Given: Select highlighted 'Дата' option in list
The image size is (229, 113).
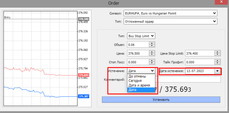Looking at the screenshot, I should click(141, 90).
